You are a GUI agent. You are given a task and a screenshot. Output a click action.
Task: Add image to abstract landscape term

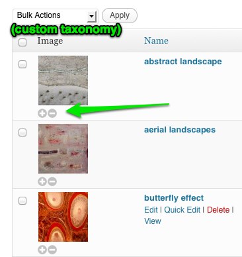tap(42, 113)
